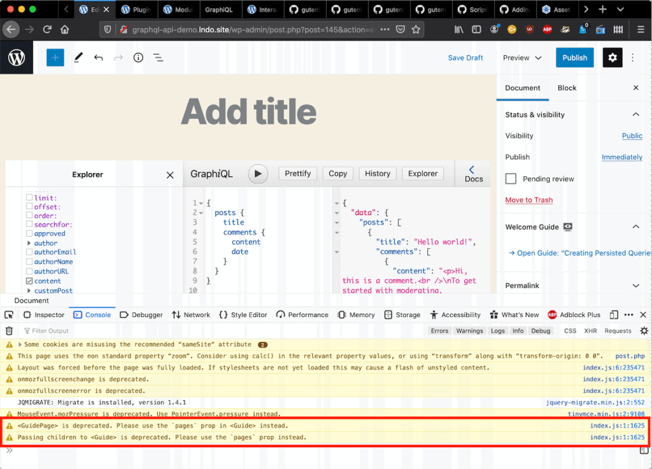Switch to the Document sidebar tab
This screenshot has width=652, height=469.
pyautogui.click(x=522, y=88)
